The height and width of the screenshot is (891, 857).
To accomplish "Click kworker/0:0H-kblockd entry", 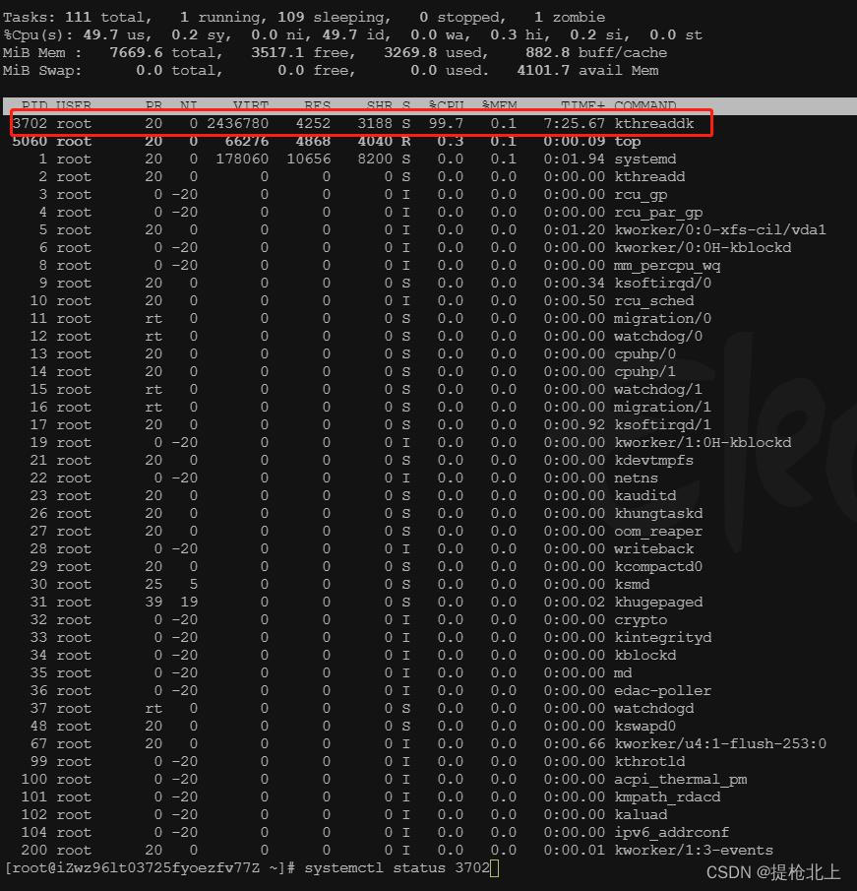I will 703,248.
